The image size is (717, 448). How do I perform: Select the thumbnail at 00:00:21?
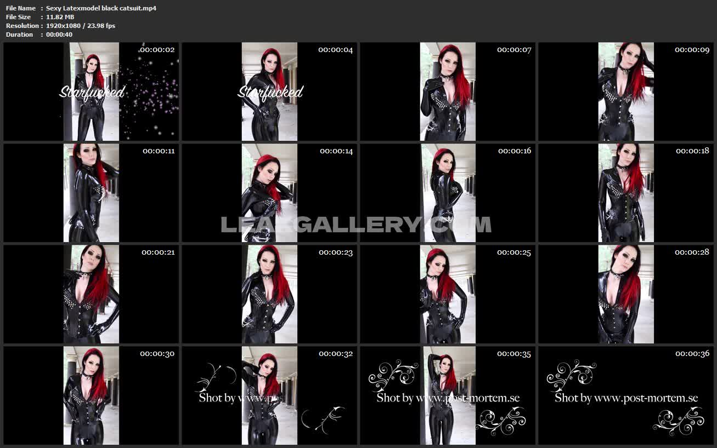coord(91,294)
